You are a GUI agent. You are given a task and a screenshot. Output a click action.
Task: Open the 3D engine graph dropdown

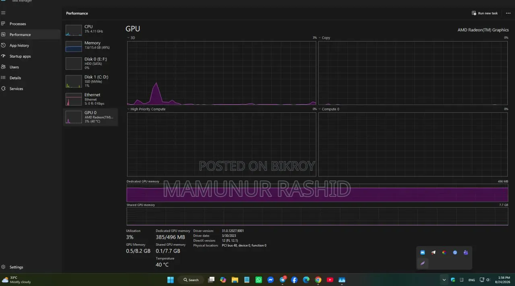(128, 38)
